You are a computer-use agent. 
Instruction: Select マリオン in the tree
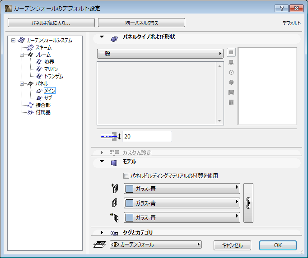51,69
